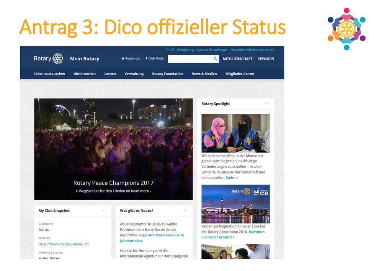
Task: Open the Ideen austauschen menu
Action: 49,74
